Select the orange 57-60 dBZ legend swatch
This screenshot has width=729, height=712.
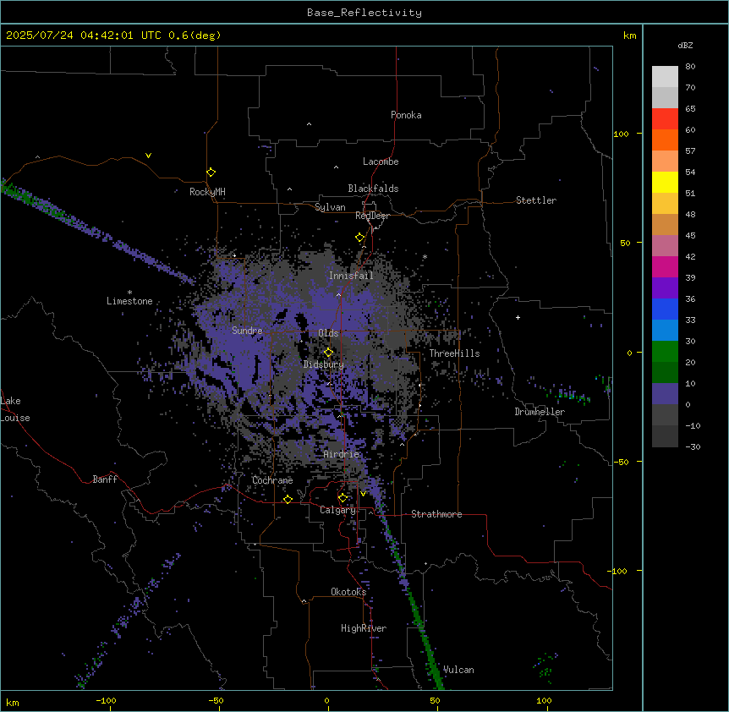665,140
